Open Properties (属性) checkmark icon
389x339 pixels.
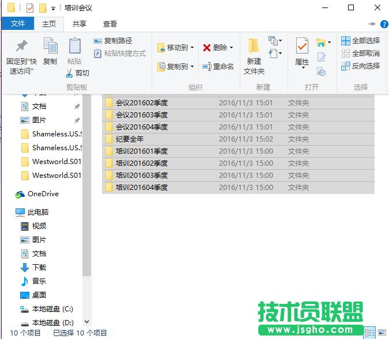point(301,47)
